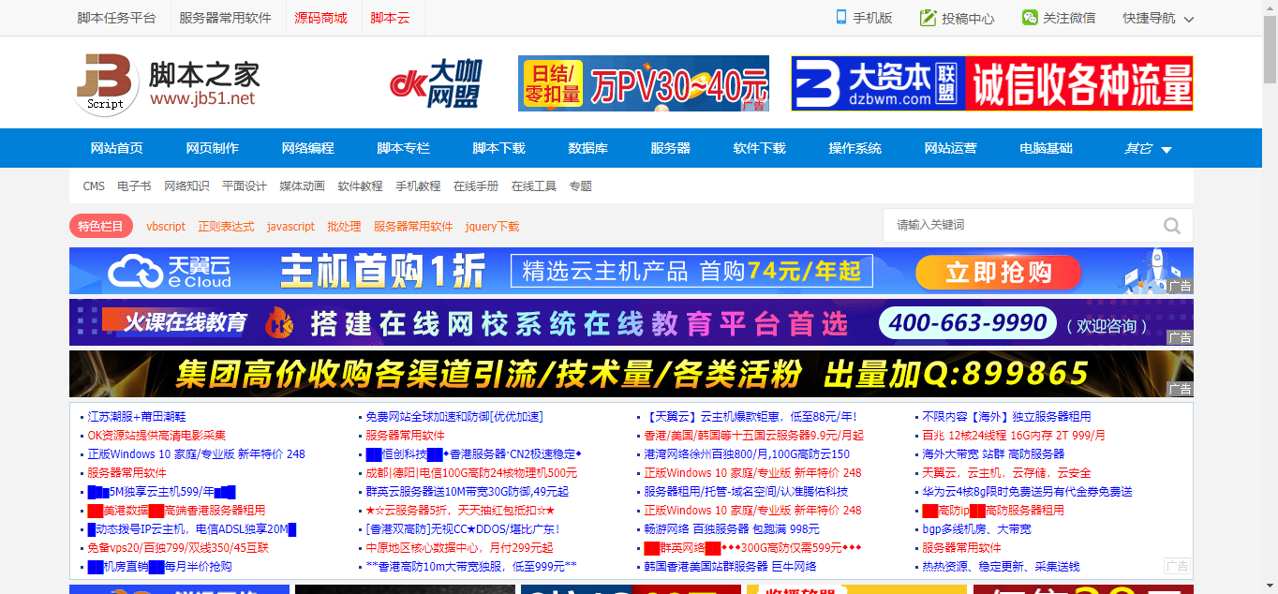Open the vbscript featured link
This screenshot has height=594, width=1278.
(x=166, y=227)
